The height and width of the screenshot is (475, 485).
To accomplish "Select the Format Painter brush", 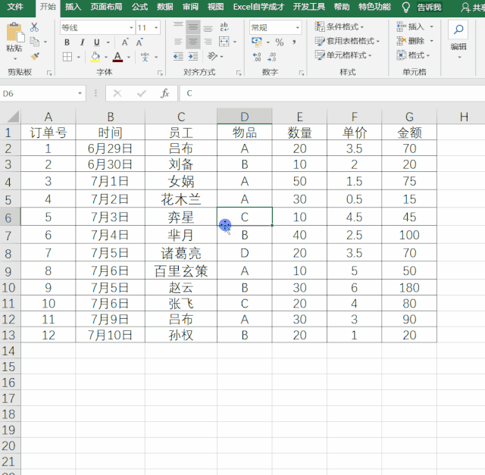I will tap(34, 56).
